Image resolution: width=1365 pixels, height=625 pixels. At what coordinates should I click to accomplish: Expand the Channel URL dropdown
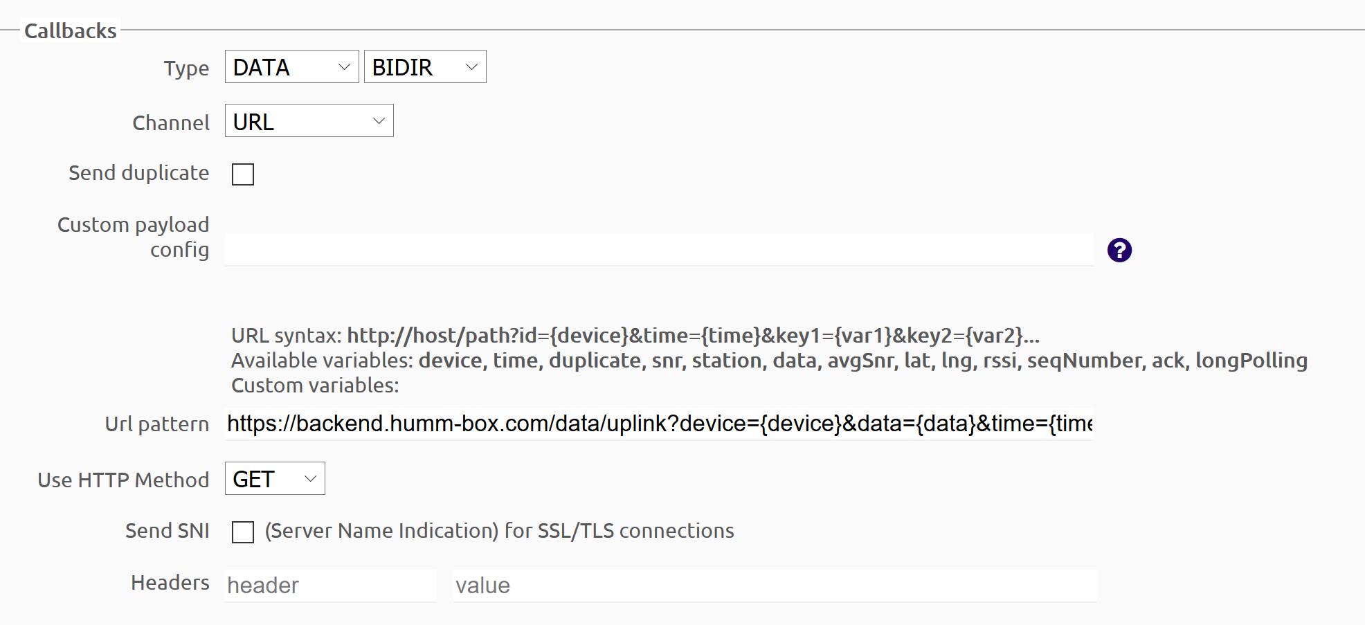pyautogui.click(x=309, y=121)
